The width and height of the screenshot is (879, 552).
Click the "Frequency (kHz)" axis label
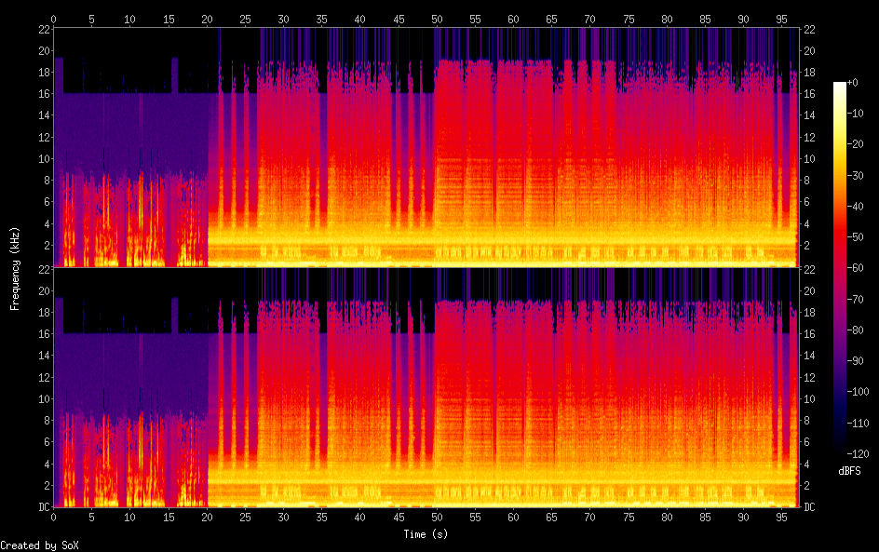[x=15, y=268]
